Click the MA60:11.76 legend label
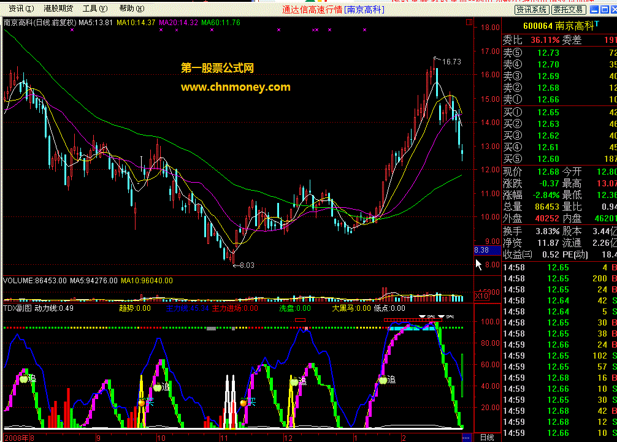 pos(221,23)
